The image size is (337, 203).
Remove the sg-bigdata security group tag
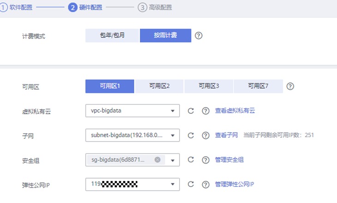(157, 160)
